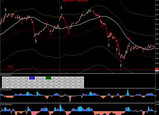Click the white up arrow above red number 1
159x115 pixels.
tap(109, 45)
